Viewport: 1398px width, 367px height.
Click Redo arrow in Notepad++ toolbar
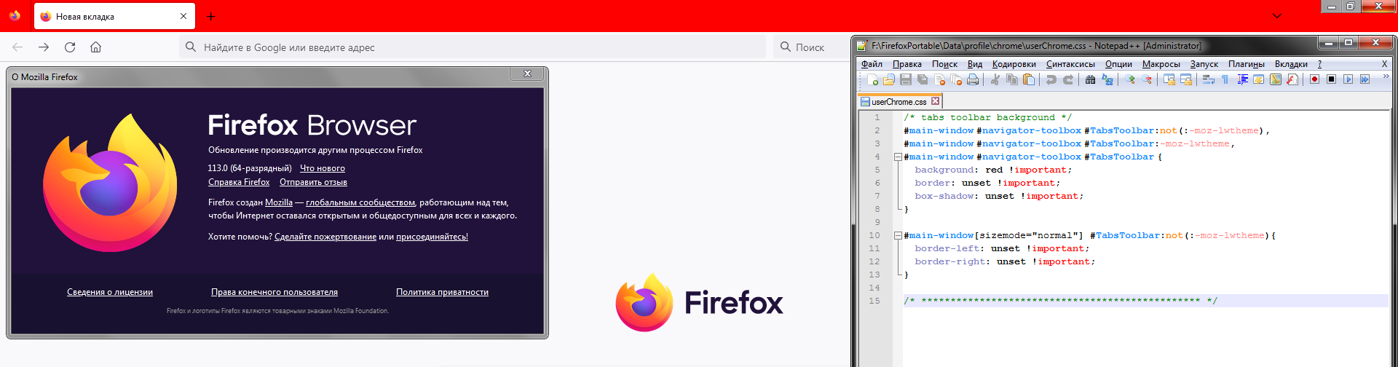(1068, 79)
